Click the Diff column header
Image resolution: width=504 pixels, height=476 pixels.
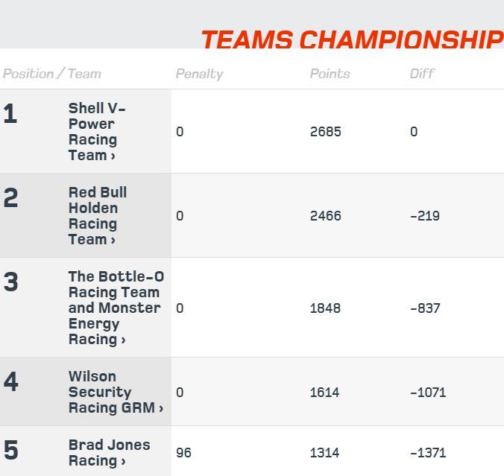422,74
